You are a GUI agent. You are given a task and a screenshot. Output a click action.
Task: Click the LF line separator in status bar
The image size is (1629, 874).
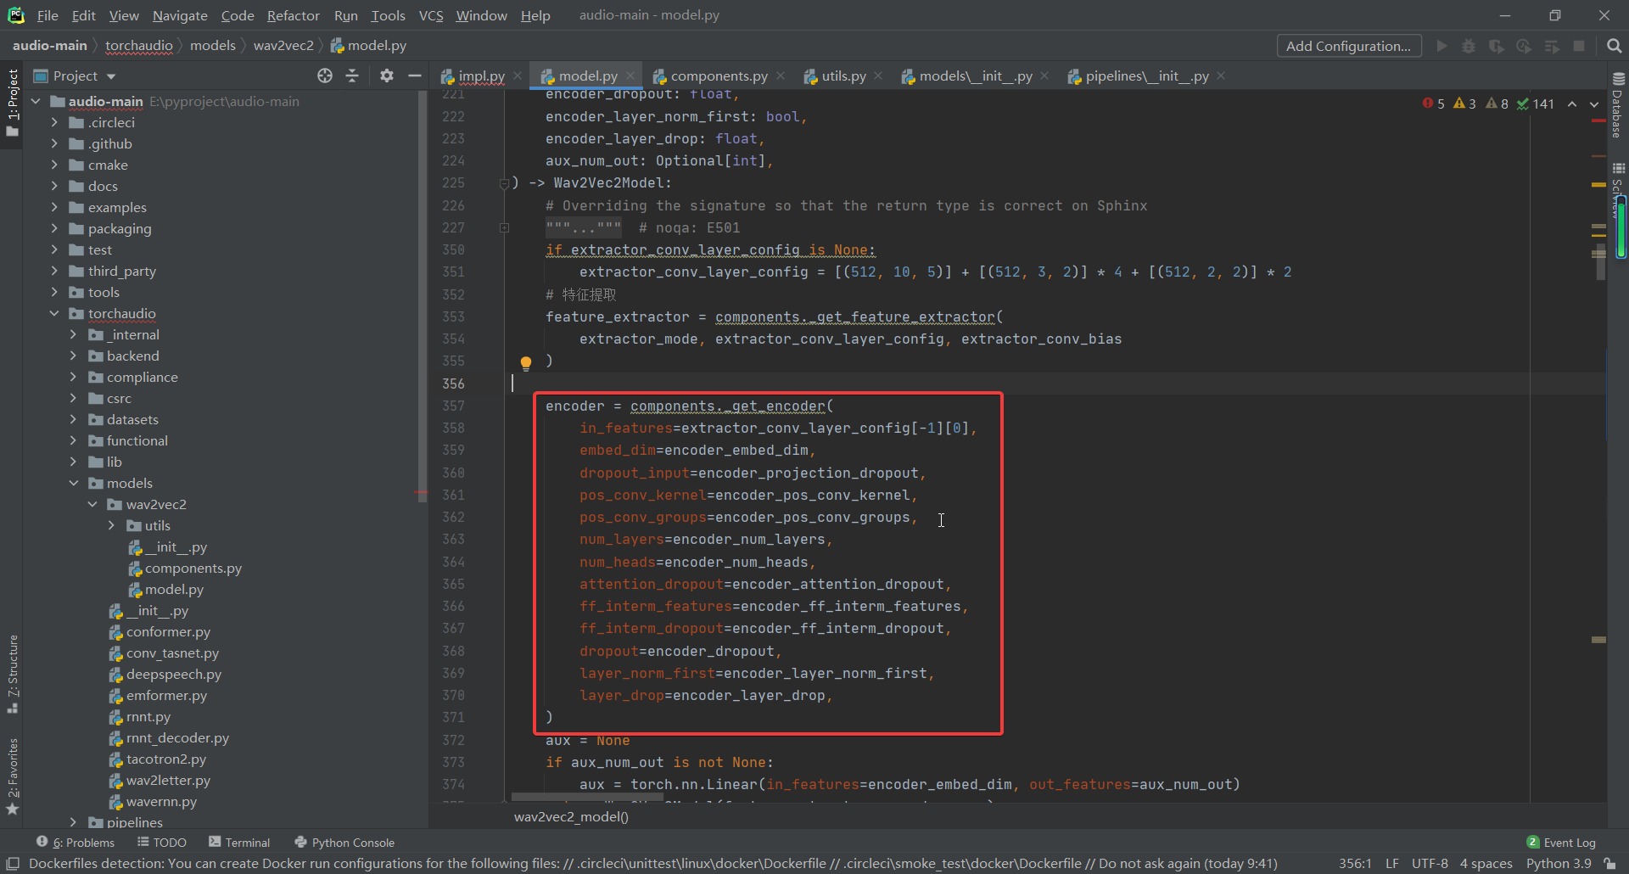point(1392,864)
